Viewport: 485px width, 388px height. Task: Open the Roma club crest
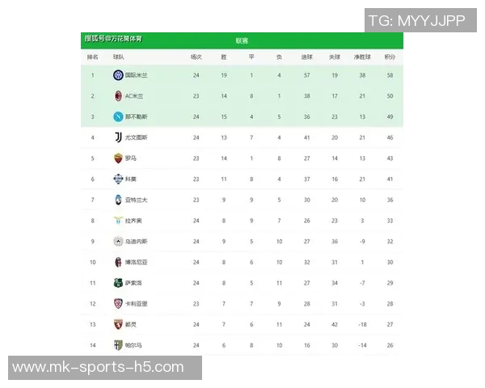(x=118, y=158)
